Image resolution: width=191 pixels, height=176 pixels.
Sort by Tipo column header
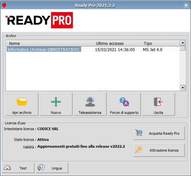(x=157, y=44)
